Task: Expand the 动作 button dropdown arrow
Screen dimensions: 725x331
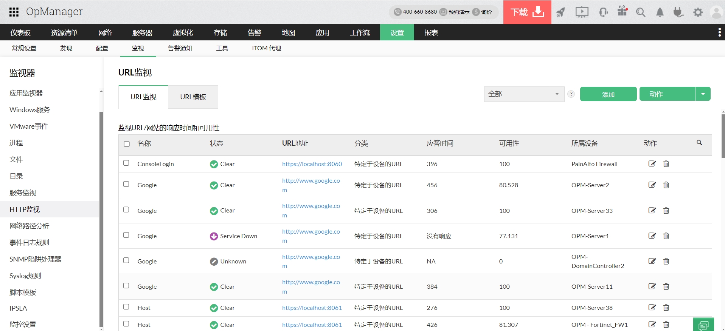Action: (x=703, y=94)
